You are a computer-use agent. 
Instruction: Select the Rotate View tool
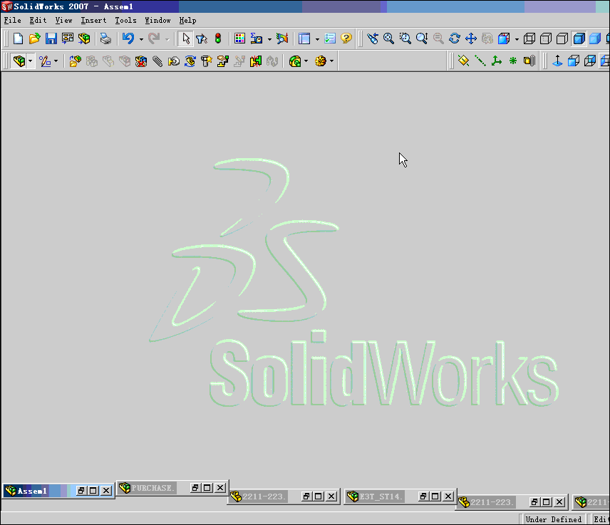pos(455,38)
